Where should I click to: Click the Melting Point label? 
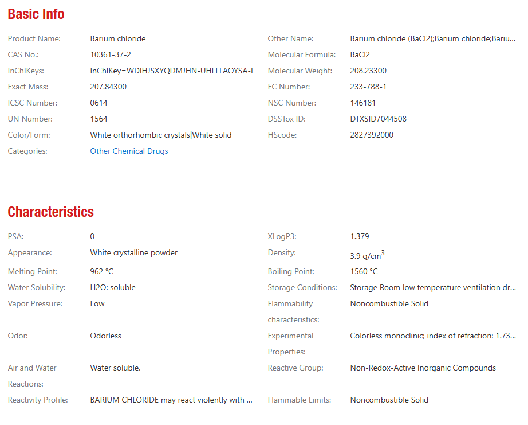pos(32,271)
